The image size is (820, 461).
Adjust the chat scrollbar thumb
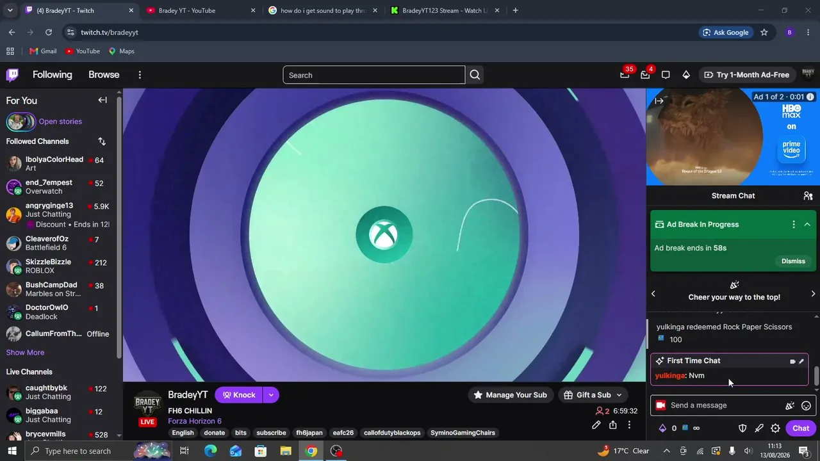tap(816, 376)
